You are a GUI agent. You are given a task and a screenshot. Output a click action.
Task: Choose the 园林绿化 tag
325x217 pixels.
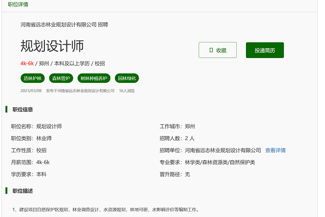127,78
